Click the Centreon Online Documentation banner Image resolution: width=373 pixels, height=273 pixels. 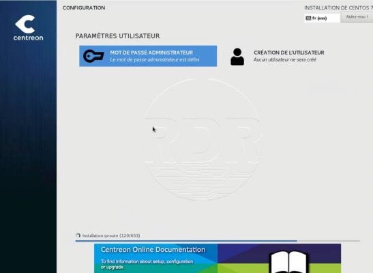(218, 258)
